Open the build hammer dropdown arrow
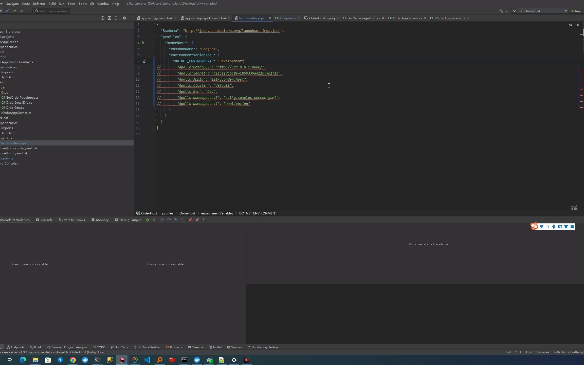This screenshot has width=584, height=365. tap(506, 11)
